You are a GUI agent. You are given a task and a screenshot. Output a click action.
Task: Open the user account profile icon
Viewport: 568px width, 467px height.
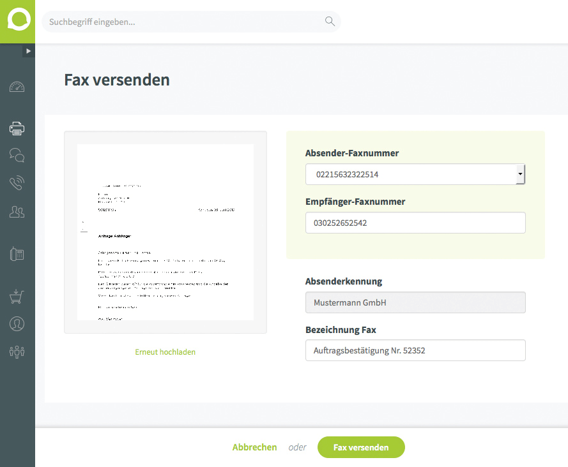(x=17, y=323)
